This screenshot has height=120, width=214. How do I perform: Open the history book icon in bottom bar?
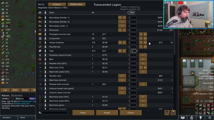[183, 118]
